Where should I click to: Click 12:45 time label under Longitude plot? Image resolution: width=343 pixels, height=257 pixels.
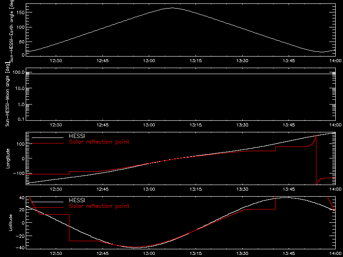(x=102, y=189)
